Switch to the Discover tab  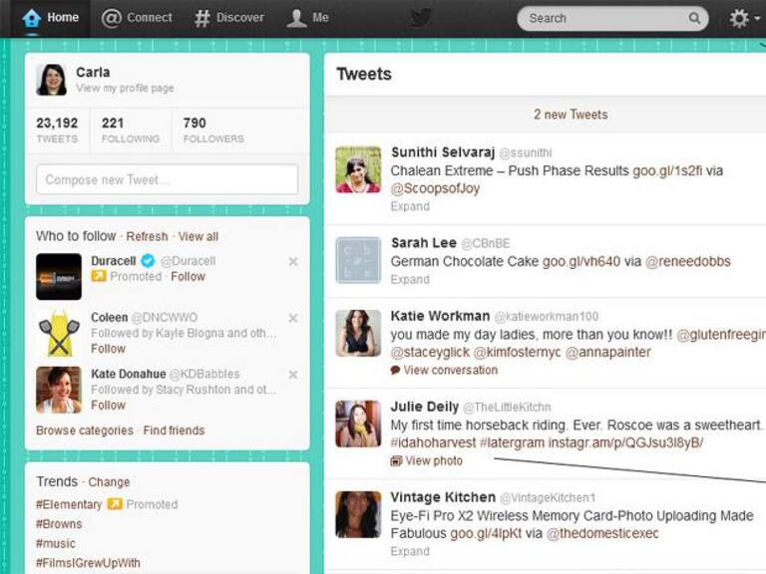pyautogui.click(x=229, y=18)
